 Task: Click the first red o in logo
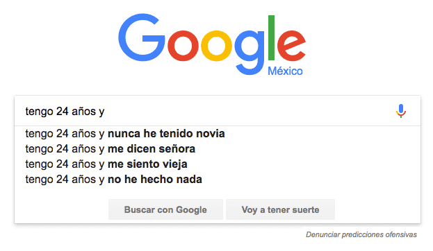pyautogui.click(x=183, y=46)
